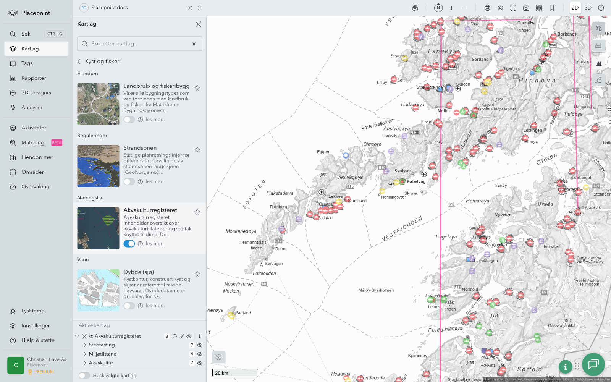Image resolution: width=611 pixels, height=382 pixels.
Task: Expand the Miljøtilstand sublayer group
Action: 85,354
